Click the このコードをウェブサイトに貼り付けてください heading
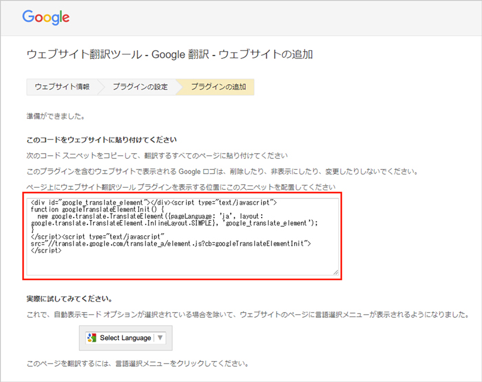Image resolution: width=482 pixels, height=382 pixels. [102, 140]
